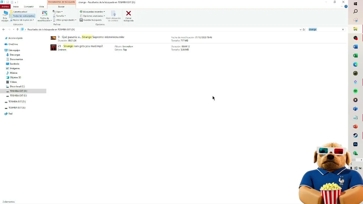This screenshot has width=363, height=204.
Task: Expand the Tamaño filter dropdown
Action: [59, 16]
